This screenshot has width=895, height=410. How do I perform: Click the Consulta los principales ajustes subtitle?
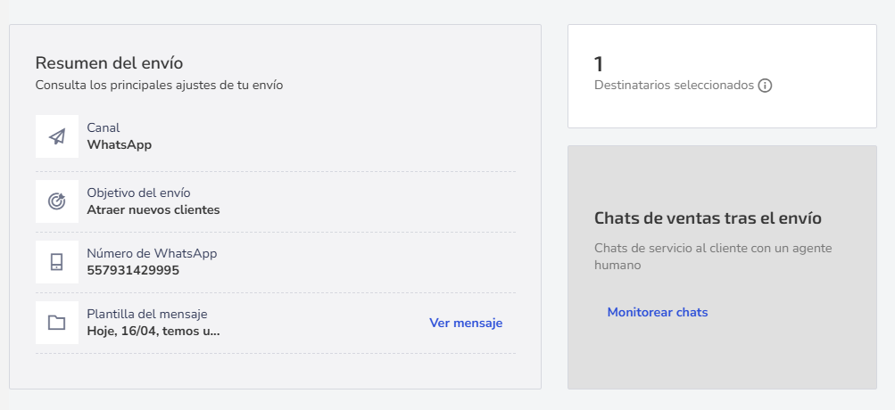pos(159,86)
